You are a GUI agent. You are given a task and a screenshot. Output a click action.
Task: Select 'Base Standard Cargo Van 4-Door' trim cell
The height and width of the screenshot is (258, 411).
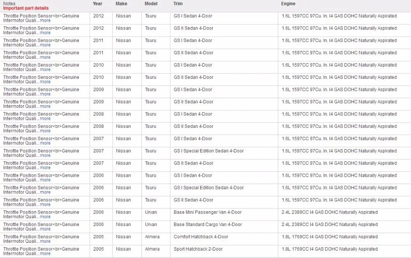[x=208, y=224]
